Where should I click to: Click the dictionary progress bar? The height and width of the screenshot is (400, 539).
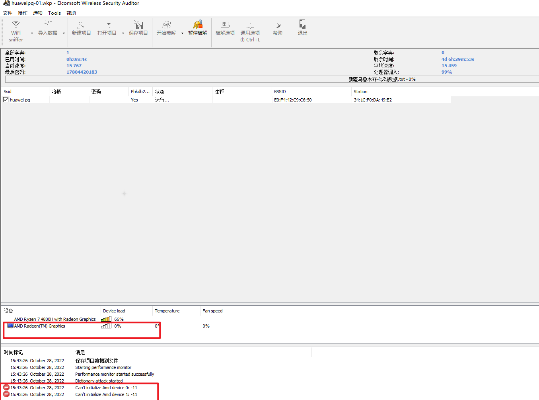[x=272, y=79]
